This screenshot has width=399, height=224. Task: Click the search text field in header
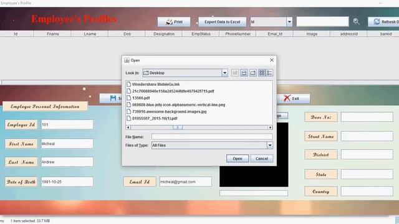tap(322, 22)
